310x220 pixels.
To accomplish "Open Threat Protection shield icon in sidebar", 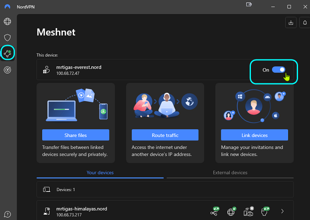I will [x=7, y=38].
